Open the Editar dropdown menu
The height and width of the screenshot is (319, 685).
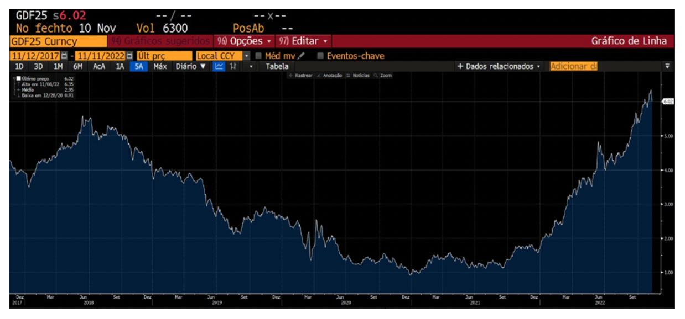click(x=303, y=41)
